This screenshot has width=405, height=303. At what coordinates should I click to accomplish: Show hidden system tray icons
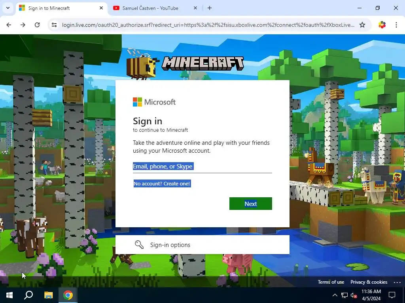pos(335,295)
